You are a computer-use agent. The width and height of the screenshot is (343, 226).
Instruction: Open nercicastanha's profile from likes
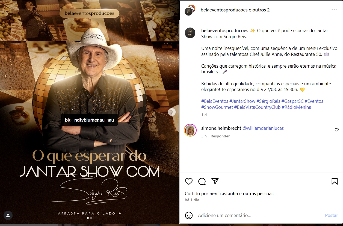[224, 194]
